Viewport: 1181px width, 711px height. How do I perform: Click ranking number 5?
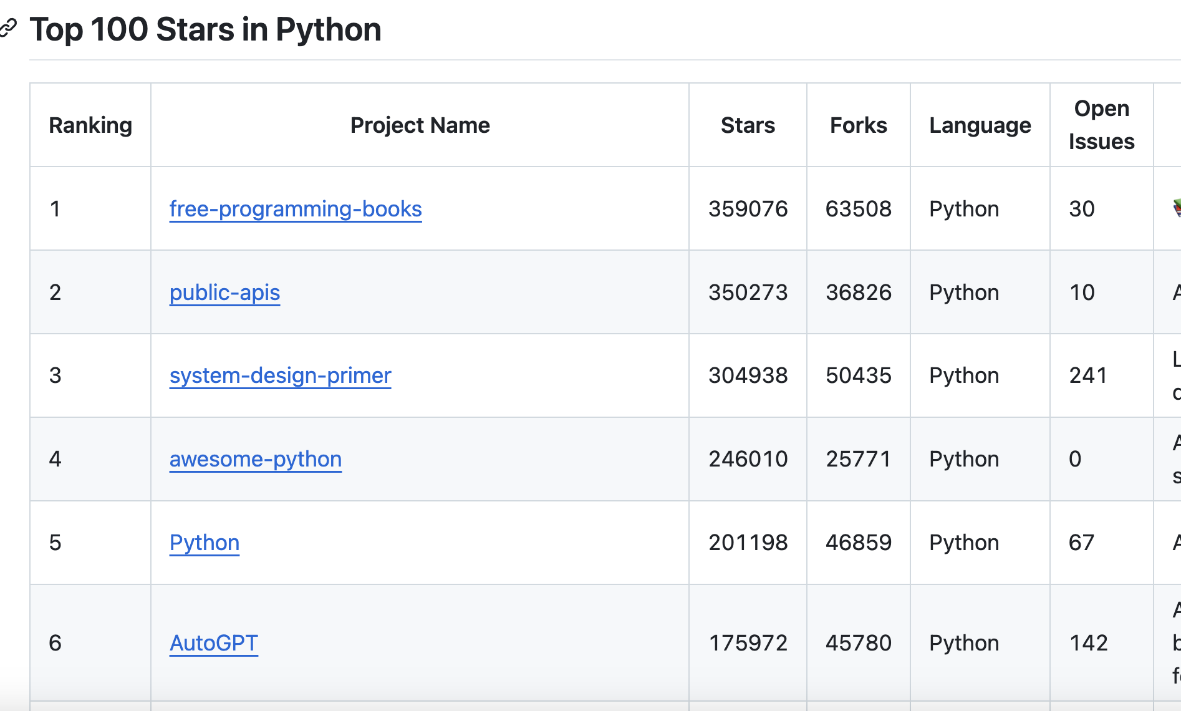click(55, 543)
